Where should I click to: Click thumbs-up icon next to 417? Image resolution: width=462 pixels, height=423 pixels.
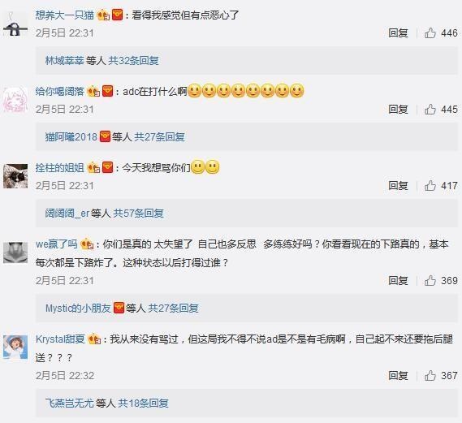[430, 186]
